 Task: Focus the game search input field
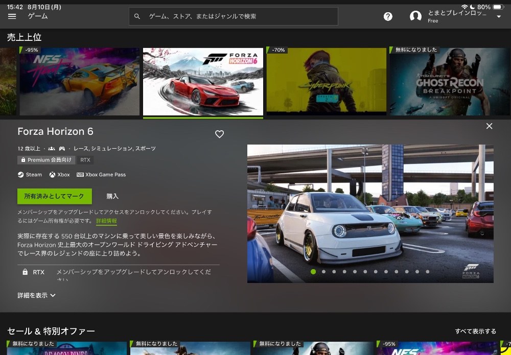pyautogui.click(x=234, y=16)
